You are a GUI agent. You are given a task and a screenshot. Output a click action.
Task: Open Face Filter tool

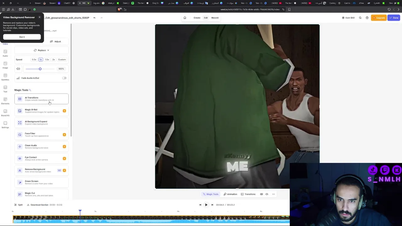pos(41,135)
